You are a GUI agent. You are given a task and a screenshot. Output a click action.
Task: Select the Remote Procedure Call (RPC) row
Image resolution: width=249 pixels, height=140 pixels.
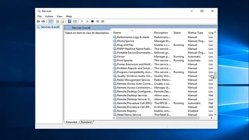[x=163, y=103]
